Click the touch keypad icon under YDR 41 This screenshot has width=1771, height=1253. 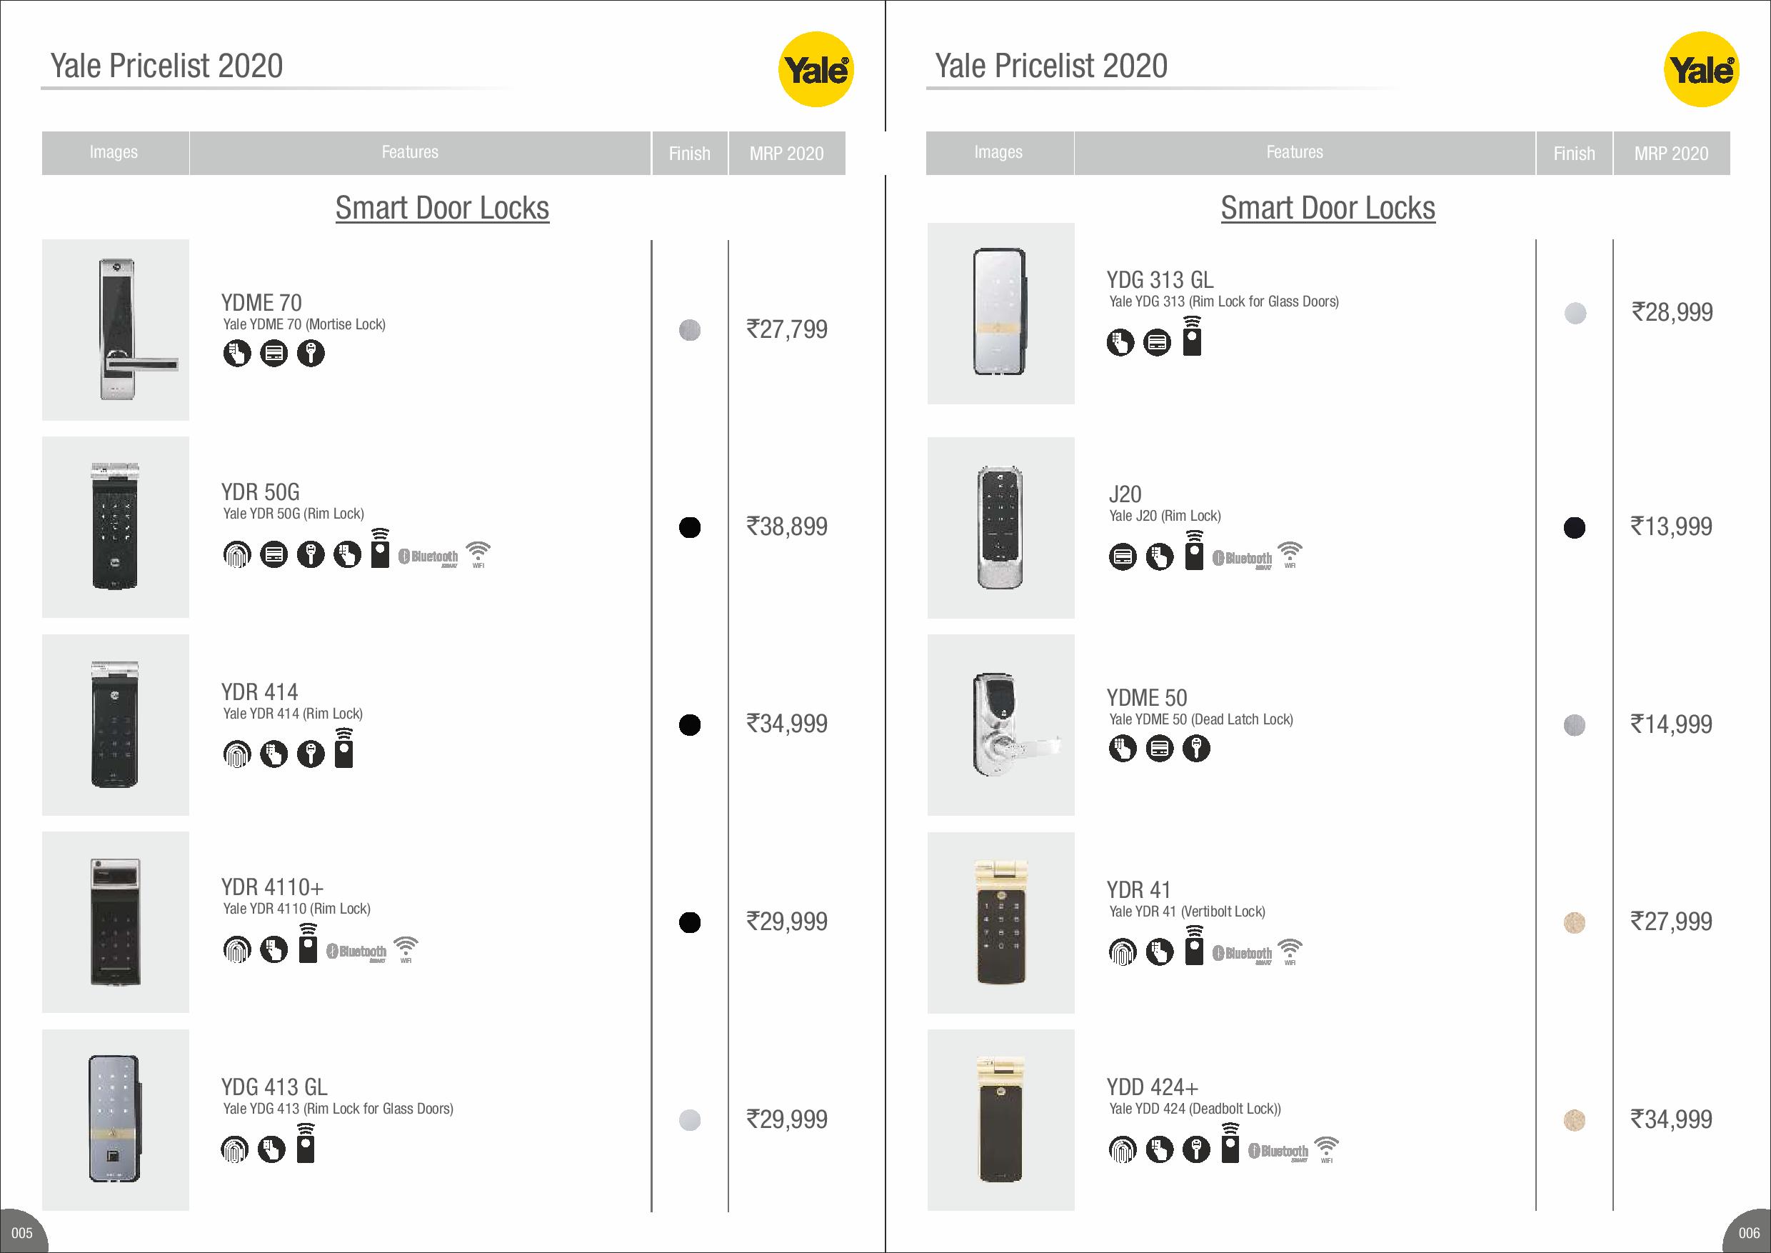[1159, 952]
